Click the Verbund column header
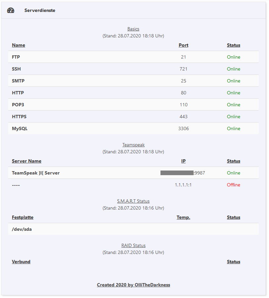 [21, 262]
